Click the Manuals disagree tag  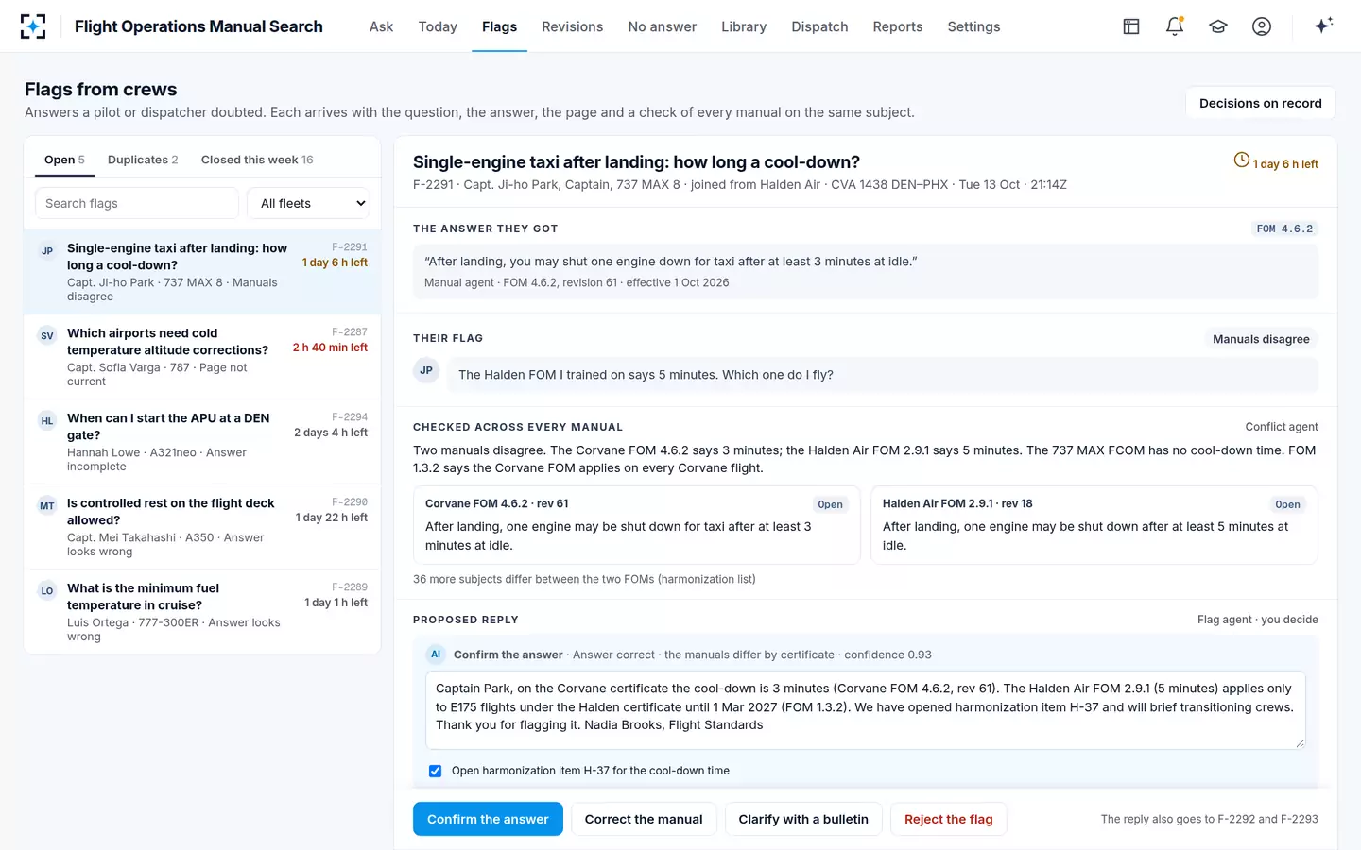click(x=1261, y=339)
